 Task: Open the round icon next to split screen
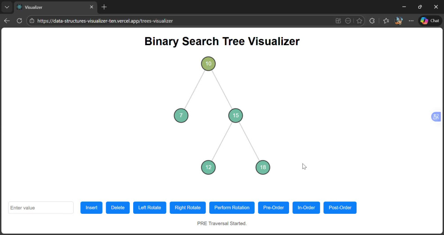(x=348, y=21)
